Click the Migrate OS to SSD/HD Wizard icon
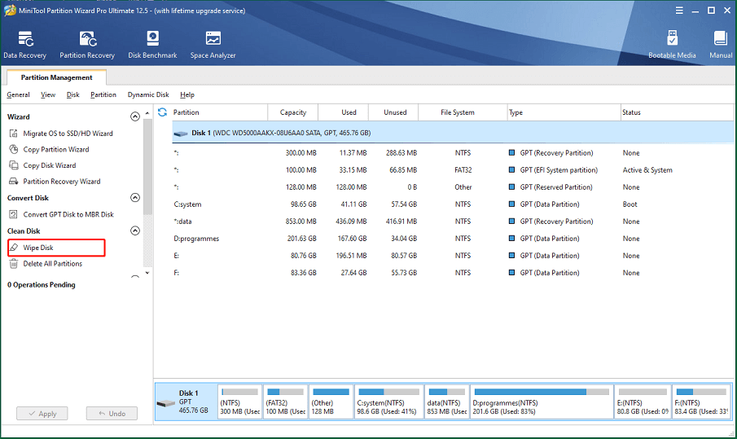 coord(14,134)
